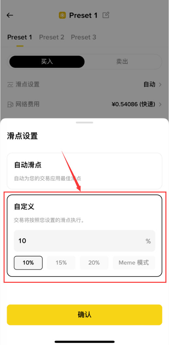The width and height of the screenshot is (169, 345).
Task: Switch to 买入 buy mode
Action: pos(47,62)
